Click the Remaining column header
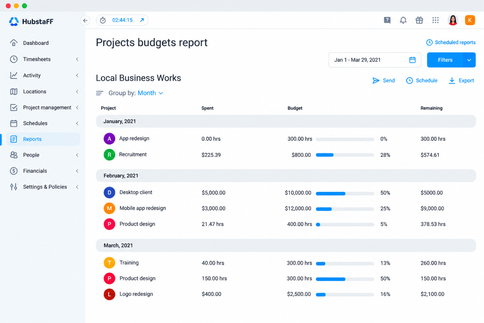This screenshot has height=323, width=484. pyautogui.click(x=431, y=108)
